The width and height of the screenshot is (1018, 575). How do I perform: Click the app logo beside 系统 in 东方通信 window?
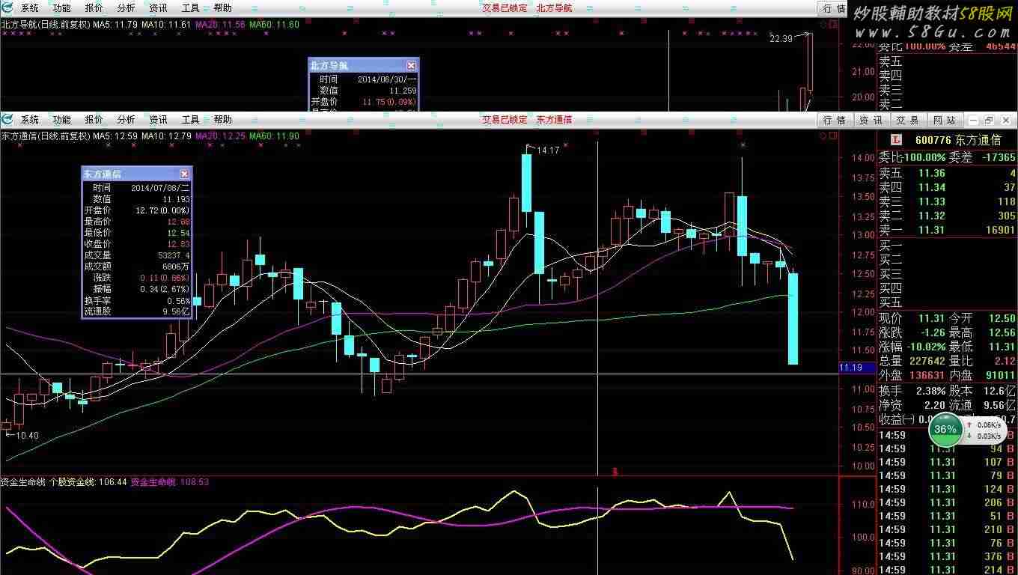(x=7, y=120)
